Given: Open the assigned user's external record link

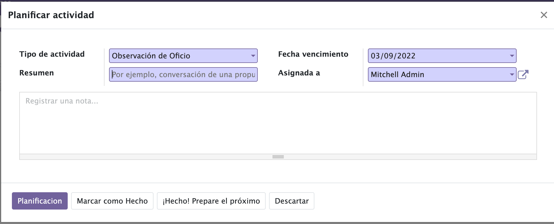Looking at the screenshot, I should coord(523,75).
